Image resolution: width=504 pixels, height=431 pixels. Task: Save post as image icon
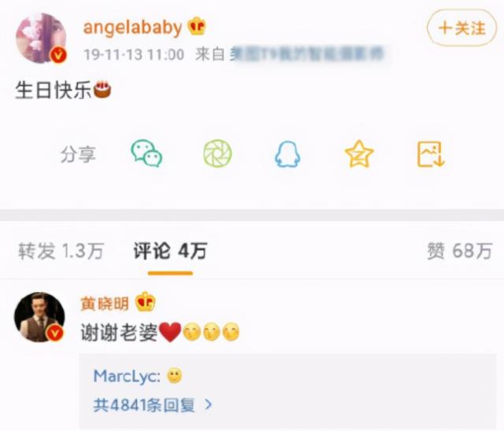[431, 154]
